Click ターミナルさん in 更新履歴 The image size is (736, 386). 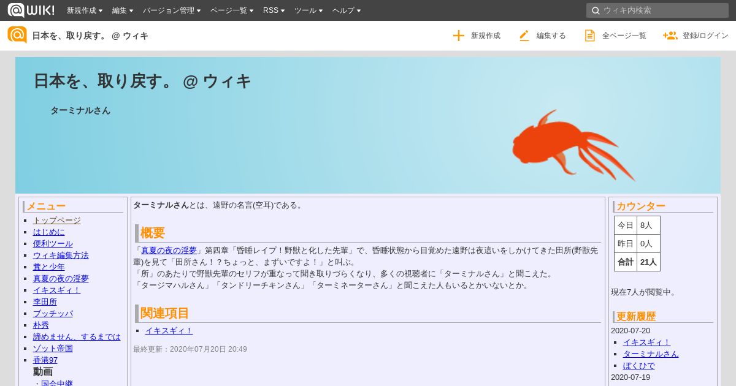(651, 354)
